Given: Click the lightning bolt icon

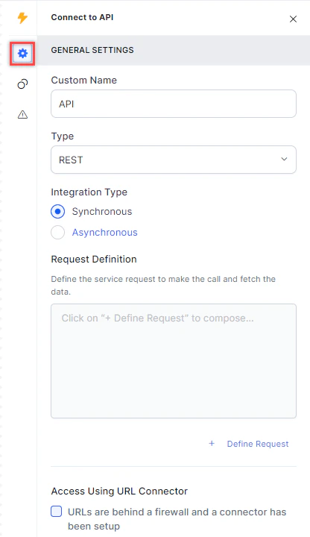Looking at the screenshot, I should click(22, 18).
